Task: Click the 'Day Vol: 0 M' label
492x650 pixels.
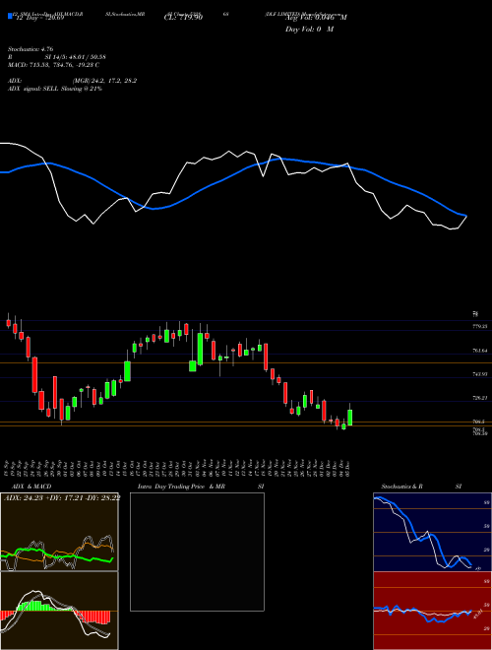Action: (309, 30)
